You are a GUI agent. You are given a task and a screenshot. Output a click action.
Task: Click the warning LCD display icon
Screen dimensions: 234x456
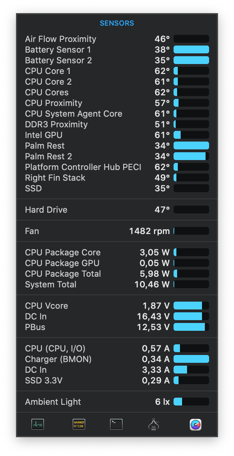[79, 424]
